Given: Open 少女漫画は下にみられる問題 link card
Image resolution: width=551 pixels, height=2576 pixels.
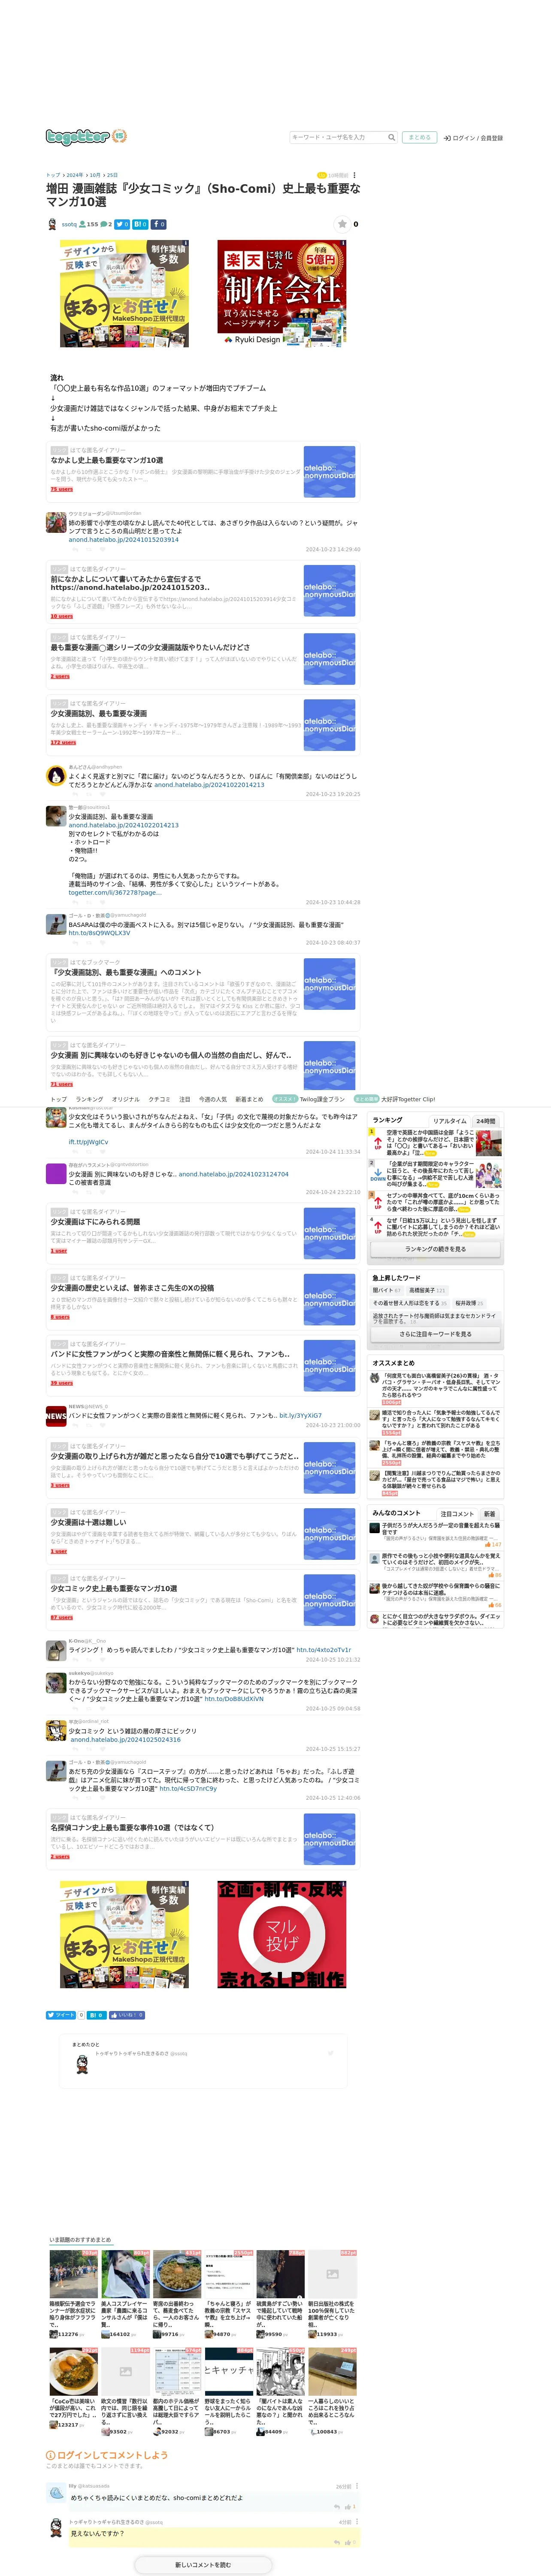Looking at the screenshot, I should coord(202,1233).
